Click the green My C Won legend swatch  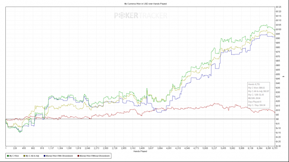[x=8, y=156]
